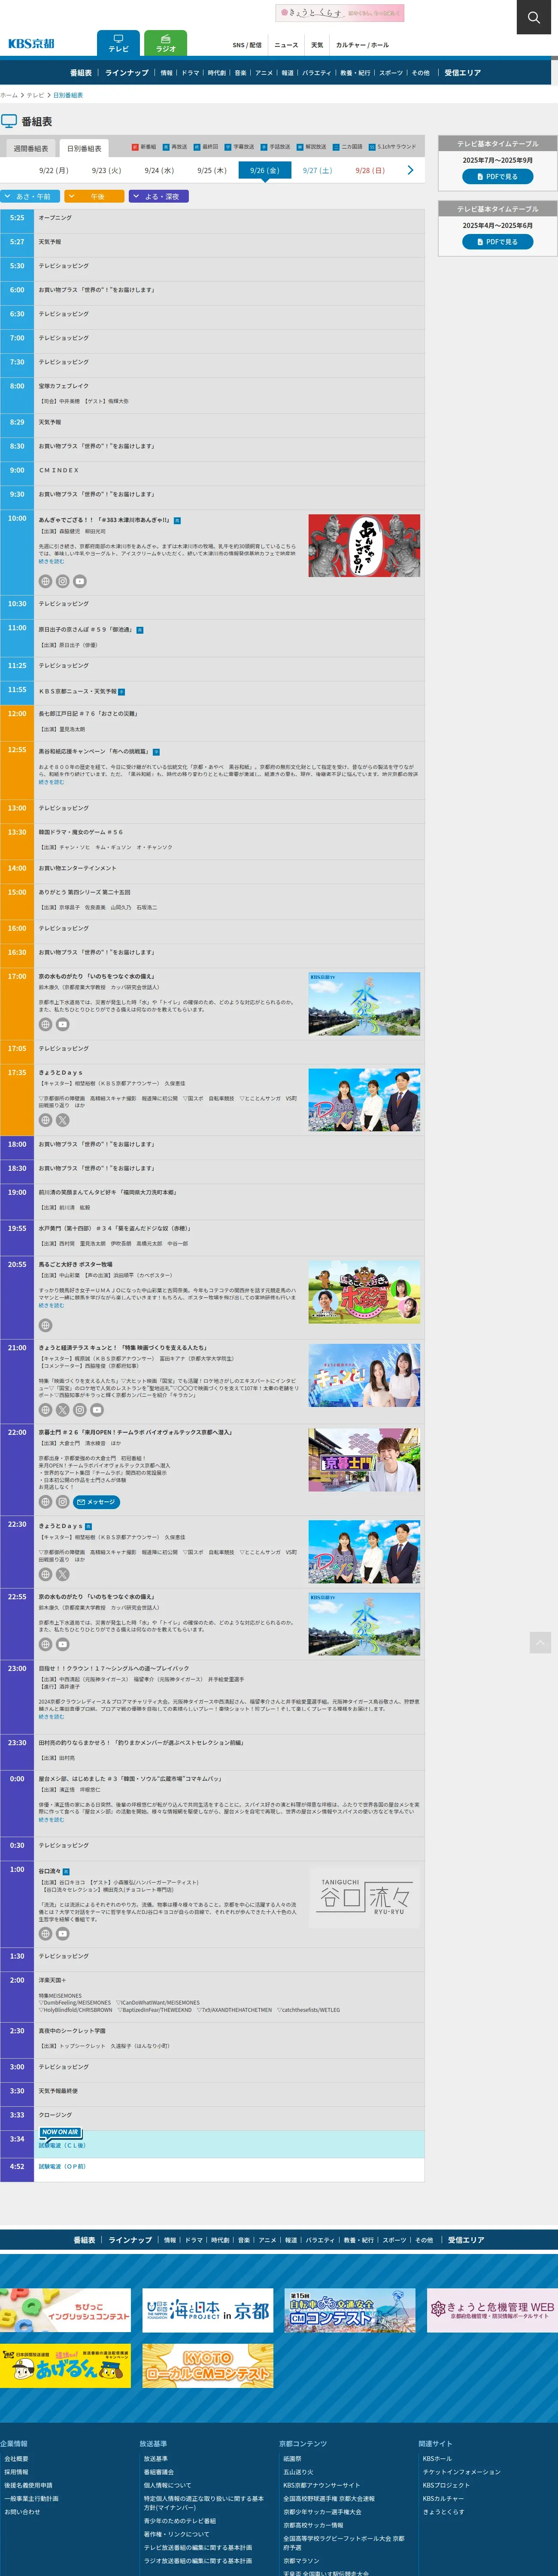Open website icon for 17:00 京の水ものがたり
The height and width of the screenshot is (2576, 558).
45,1025
